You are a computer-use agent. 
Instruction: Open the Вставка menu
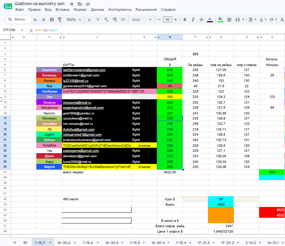click(62, 10)
